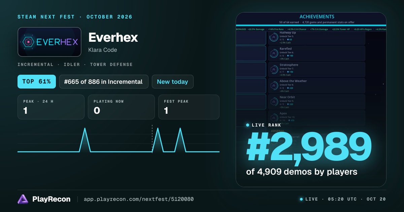This screenshot has width=404, height=212.
Task: Select the FEST PEAK stat card
Action: (x=189, y=107)
